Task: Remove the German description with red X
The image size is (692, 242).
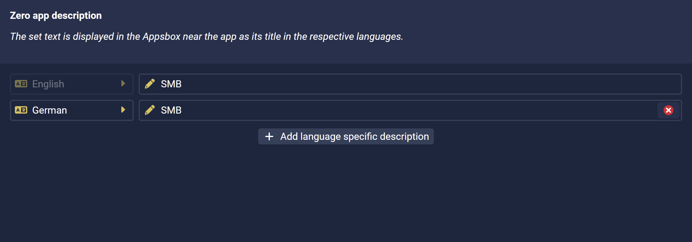Action: point(668,110)
